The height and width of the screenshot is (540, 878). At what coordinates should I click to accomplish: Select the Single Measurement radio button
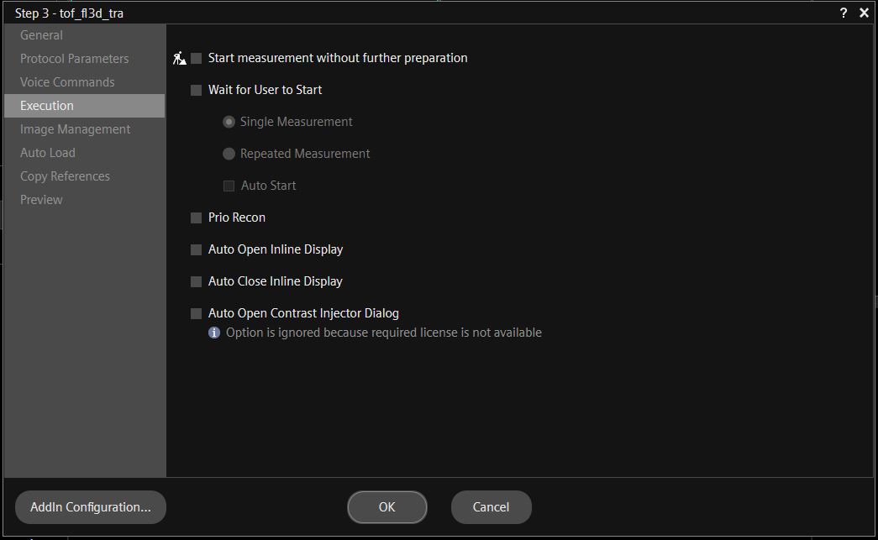click(229, 121)
